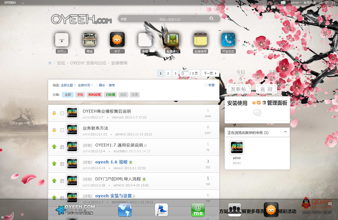
Task: Open the 专辑 album icon
Action: click(x=145, y=40)
